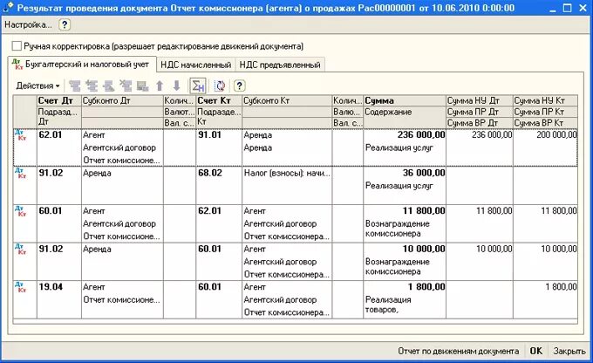Switch to НДС предъявленный tab
Viewport: 593px width, 363px height.
(280, 65)
